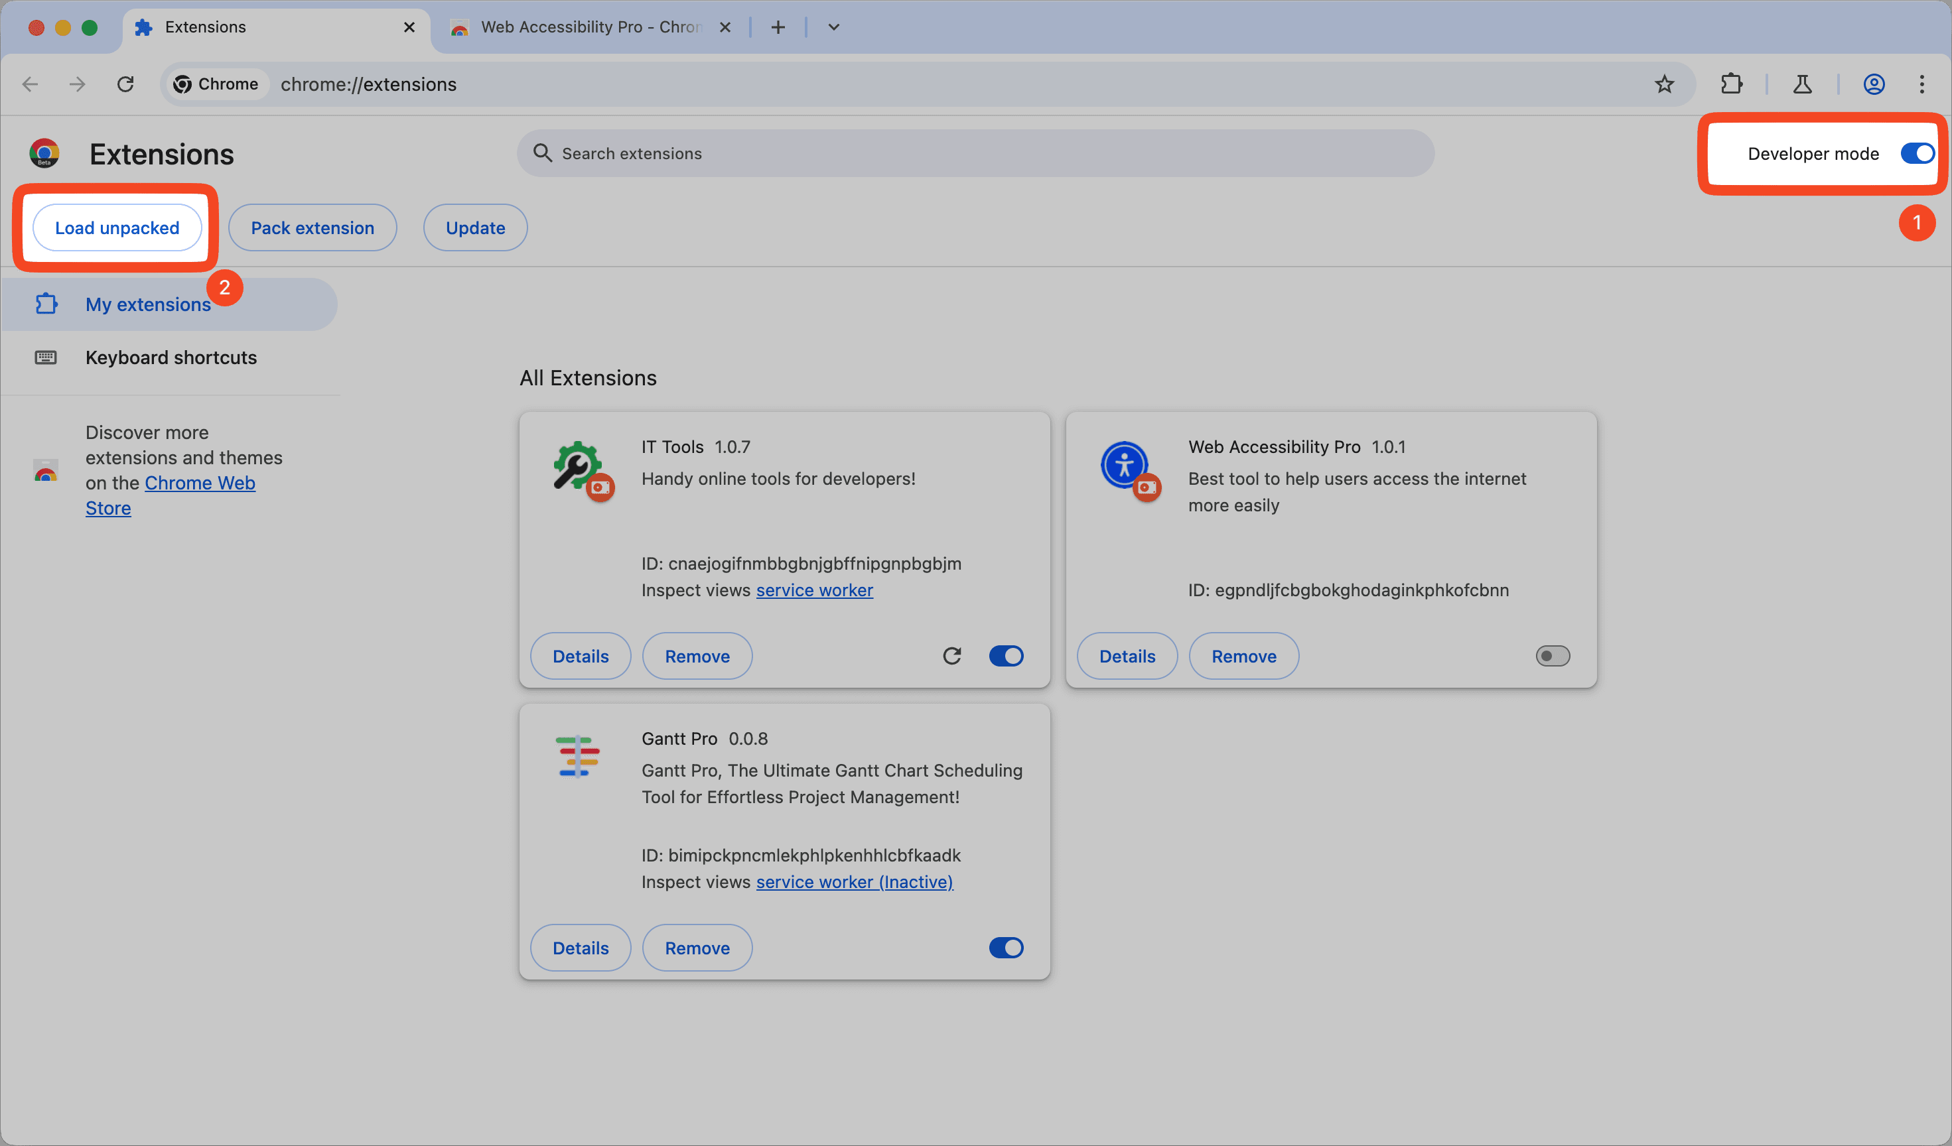Viewport: 1952px width, 1146px height.
Task: Open Gantt Pro service worker (Inactive) link
Action: click(x=855, y=882)
